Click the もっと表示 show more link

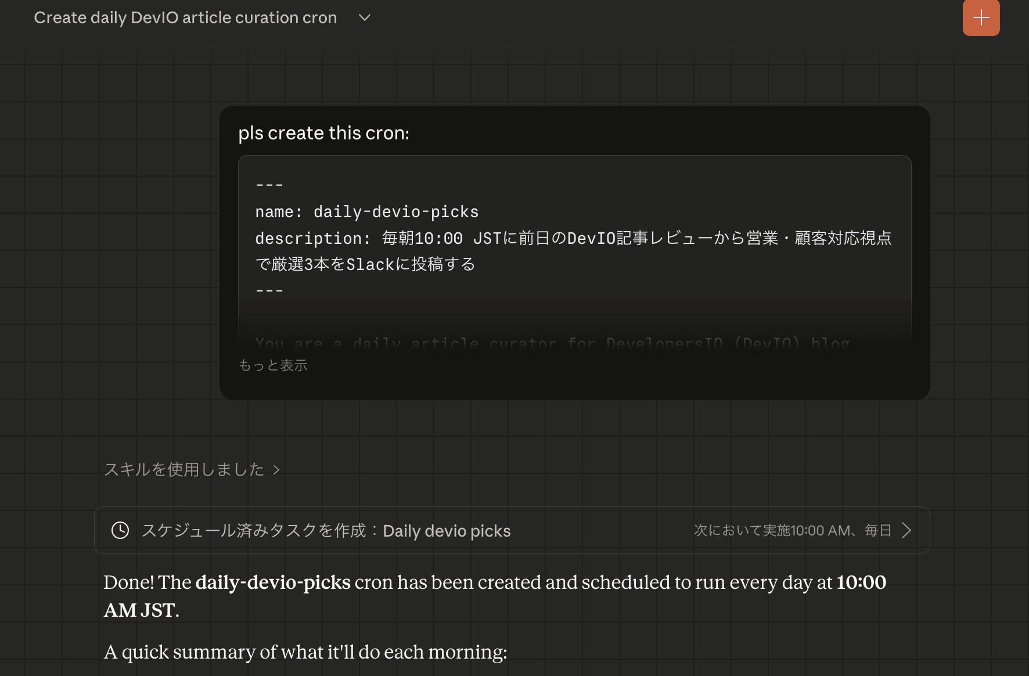pos(273,365)
